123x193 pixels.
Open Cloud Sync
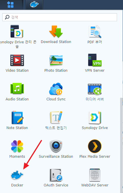[x=56, y=89]
